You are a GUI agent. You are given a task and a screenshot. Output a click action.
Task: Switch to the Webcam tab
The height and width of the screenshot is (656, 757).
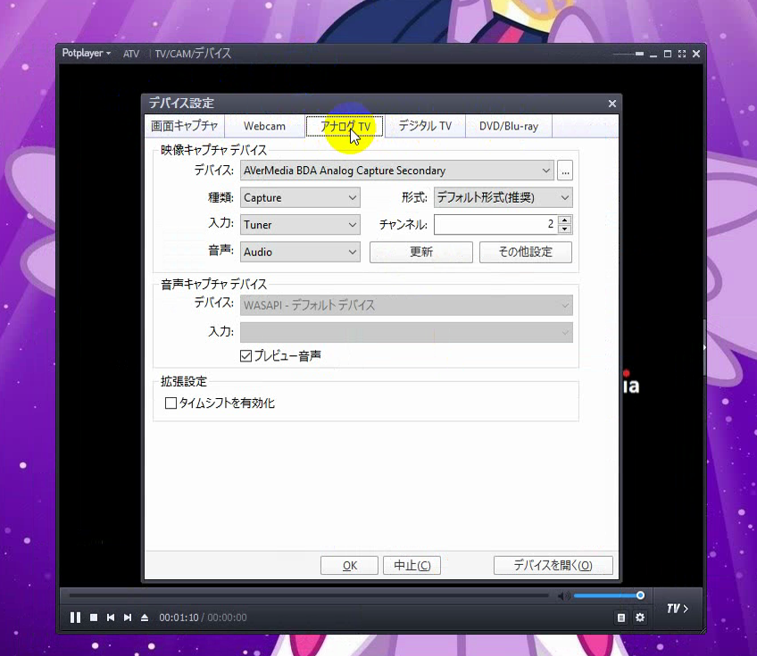pyautogui.click(x=264, y=126)
